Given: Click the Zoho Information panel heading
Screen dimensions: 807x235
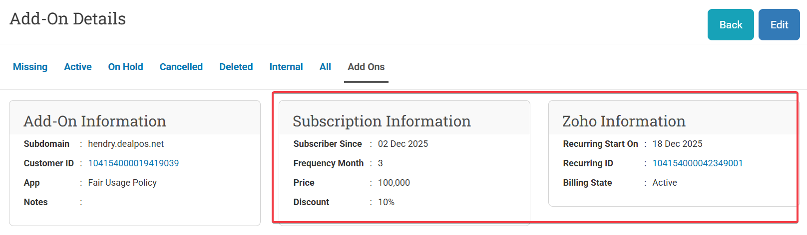Looking at the screenshot, I should pyautogui.click(x=624, y=121).
